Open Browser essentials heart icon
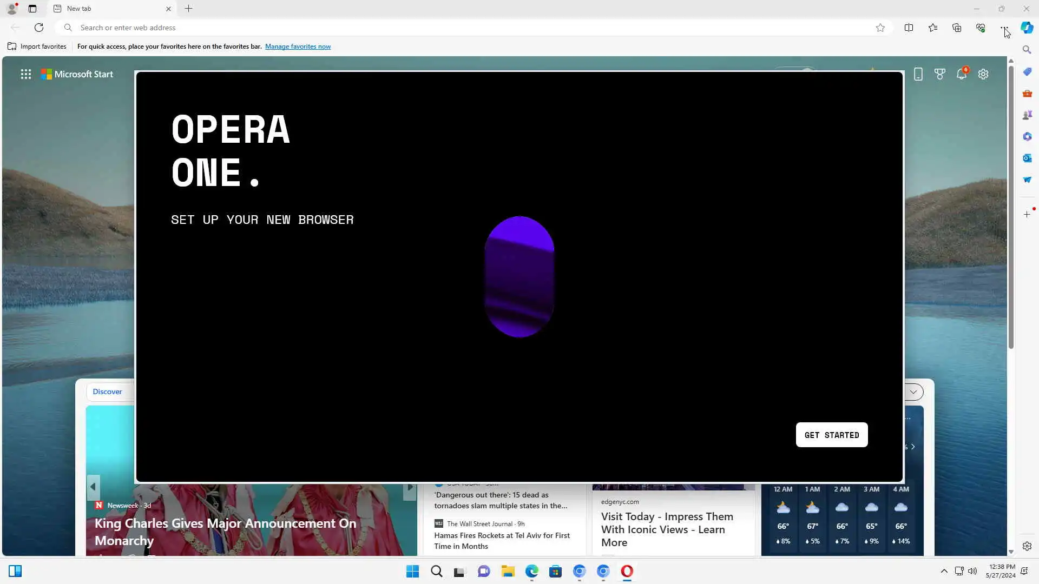1039x584 pixels. pos(981,28)
